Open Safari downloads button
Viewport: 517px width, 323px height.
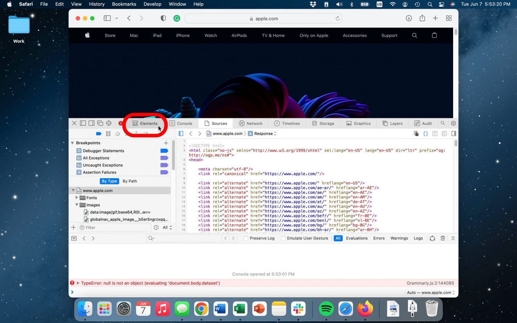(409, 18)
